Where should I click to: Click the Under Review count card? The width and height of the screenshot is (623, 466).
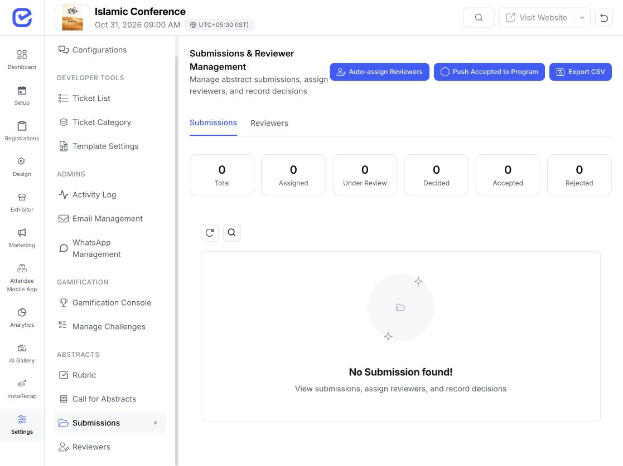[365, 175]
